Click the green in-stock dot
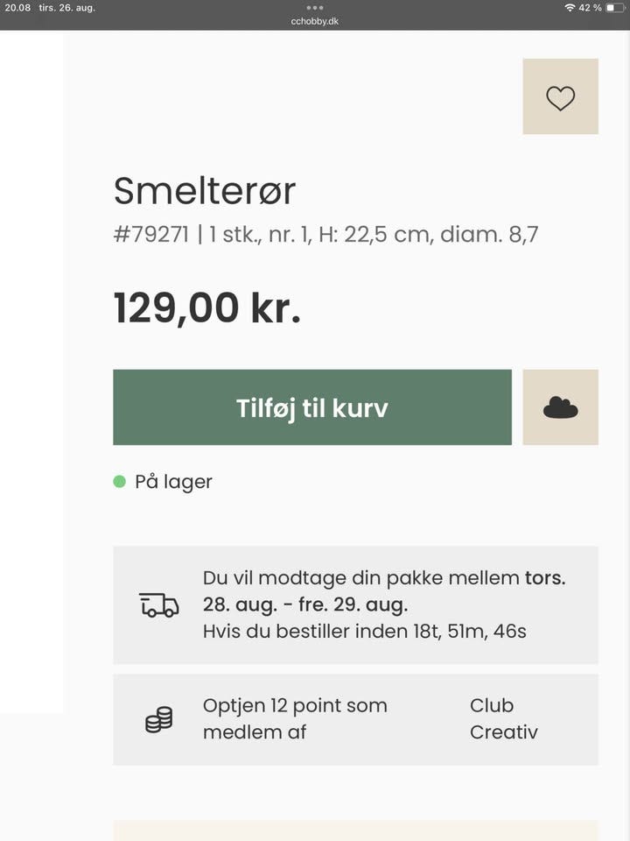Viewport: 630px width, 841px height. click(x=120, y=481)
